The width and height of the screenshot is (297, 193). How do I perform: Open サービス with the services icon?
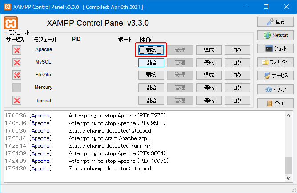(275, 76)
